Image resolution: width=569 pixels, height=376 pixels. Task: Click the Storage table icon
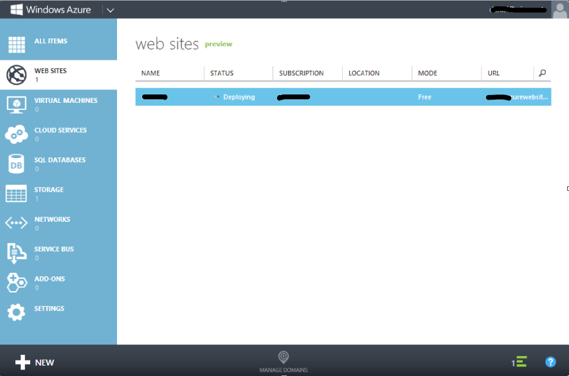[16, 193]
